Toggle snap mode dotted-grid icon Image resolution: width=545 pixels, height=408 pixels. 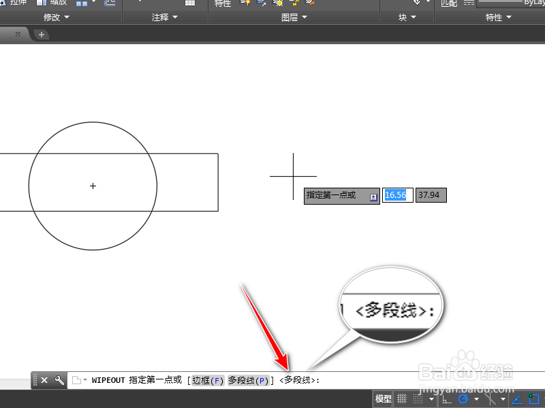pos(418,399)
